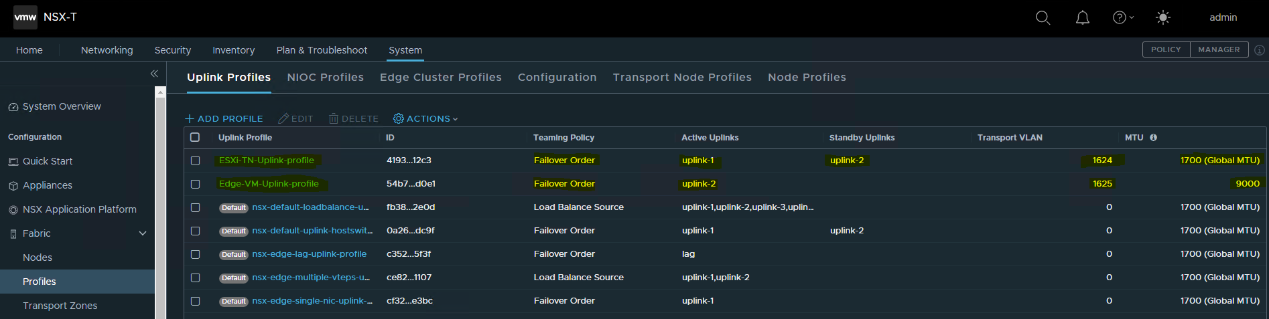The height and width of the screenshot is (319, 1269).
Task: Click sidebar scrollbar up arrow
Action: point(160,92)
